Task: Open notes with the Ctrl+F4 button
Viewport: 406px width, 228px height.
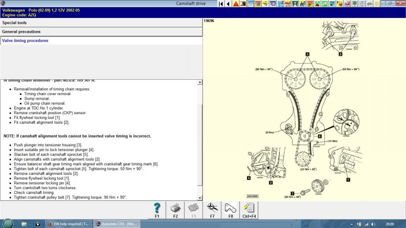Action: coord(249,210)
